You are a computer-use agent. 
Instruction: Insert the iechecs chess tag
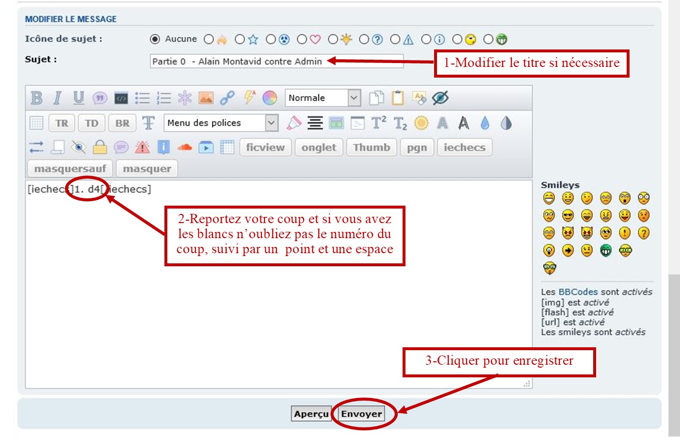tap(464, 147)
